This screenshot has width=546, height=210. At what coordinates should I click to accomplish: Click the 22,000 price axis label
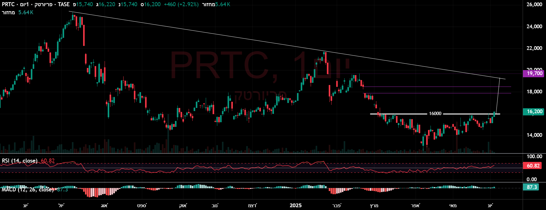pos(534,48)
